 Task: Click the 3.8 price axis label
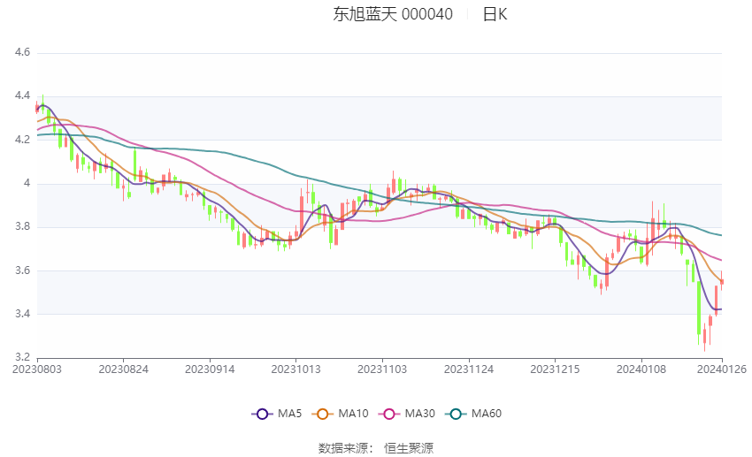[22, 226]
